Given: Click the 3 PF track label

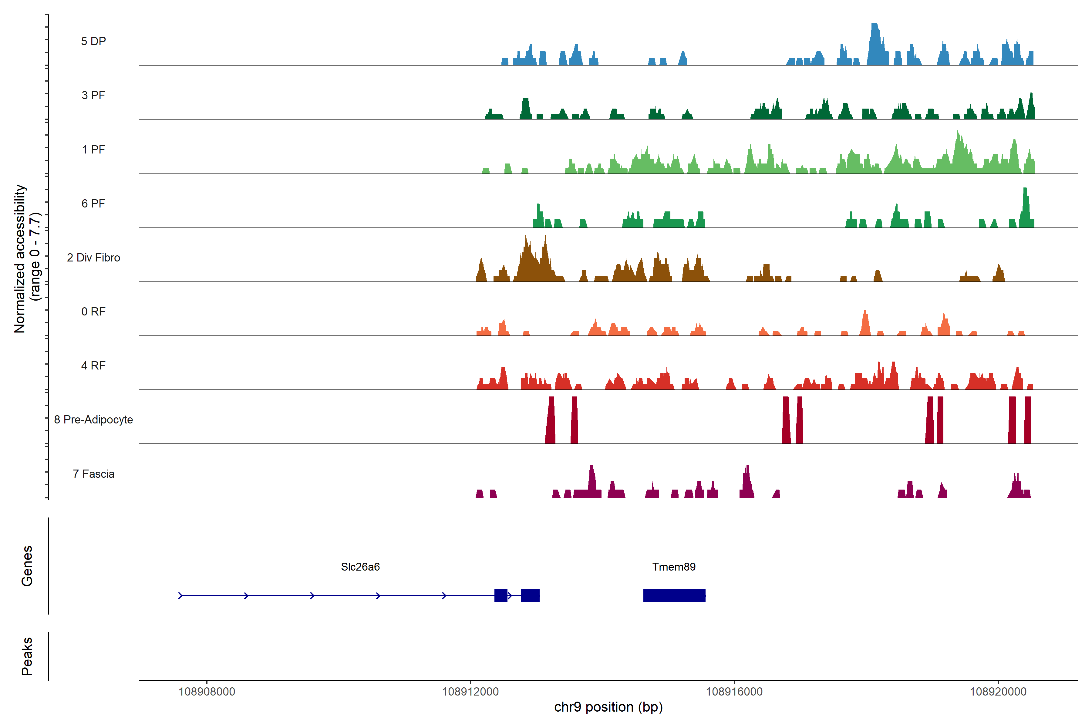Looking at the screenshot, I should pyautogui.click(x=93, y=95).
